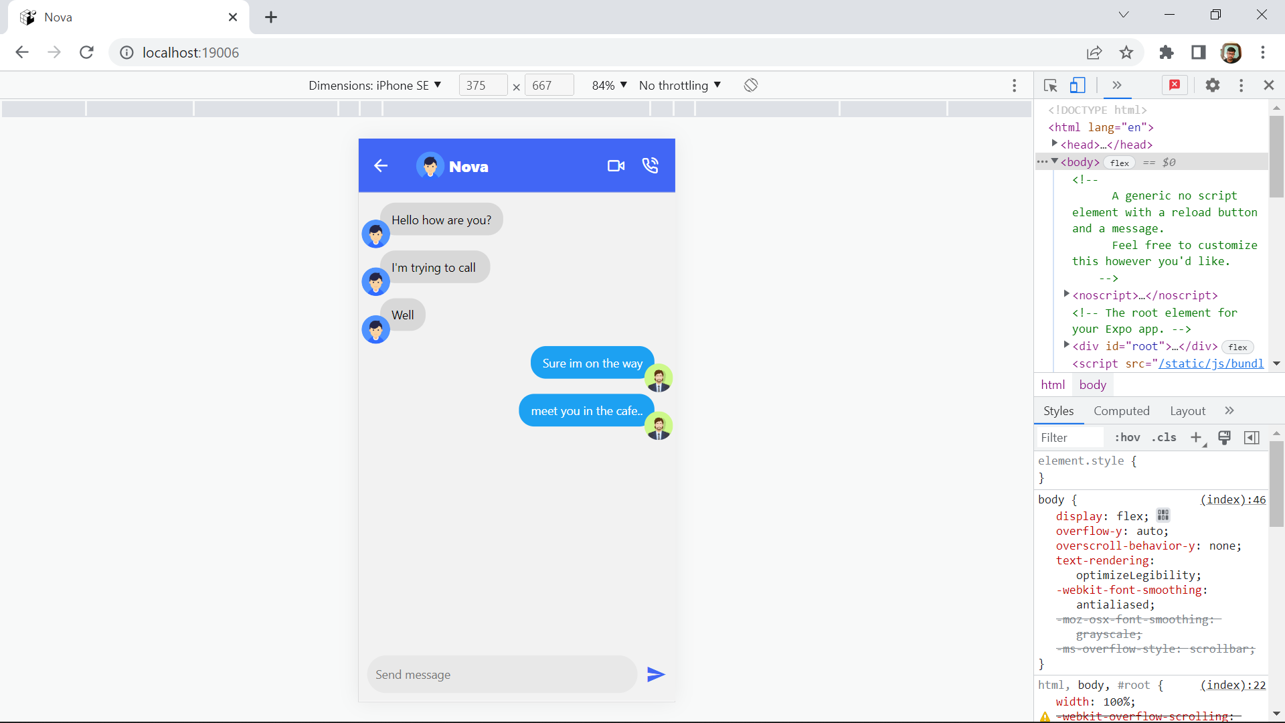Open DevTools settings gear

pos(1212,85)
